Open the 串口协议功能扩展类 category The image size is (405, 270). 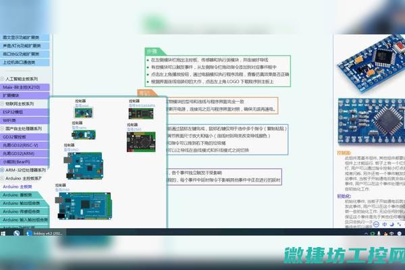[x=24, y=54]
